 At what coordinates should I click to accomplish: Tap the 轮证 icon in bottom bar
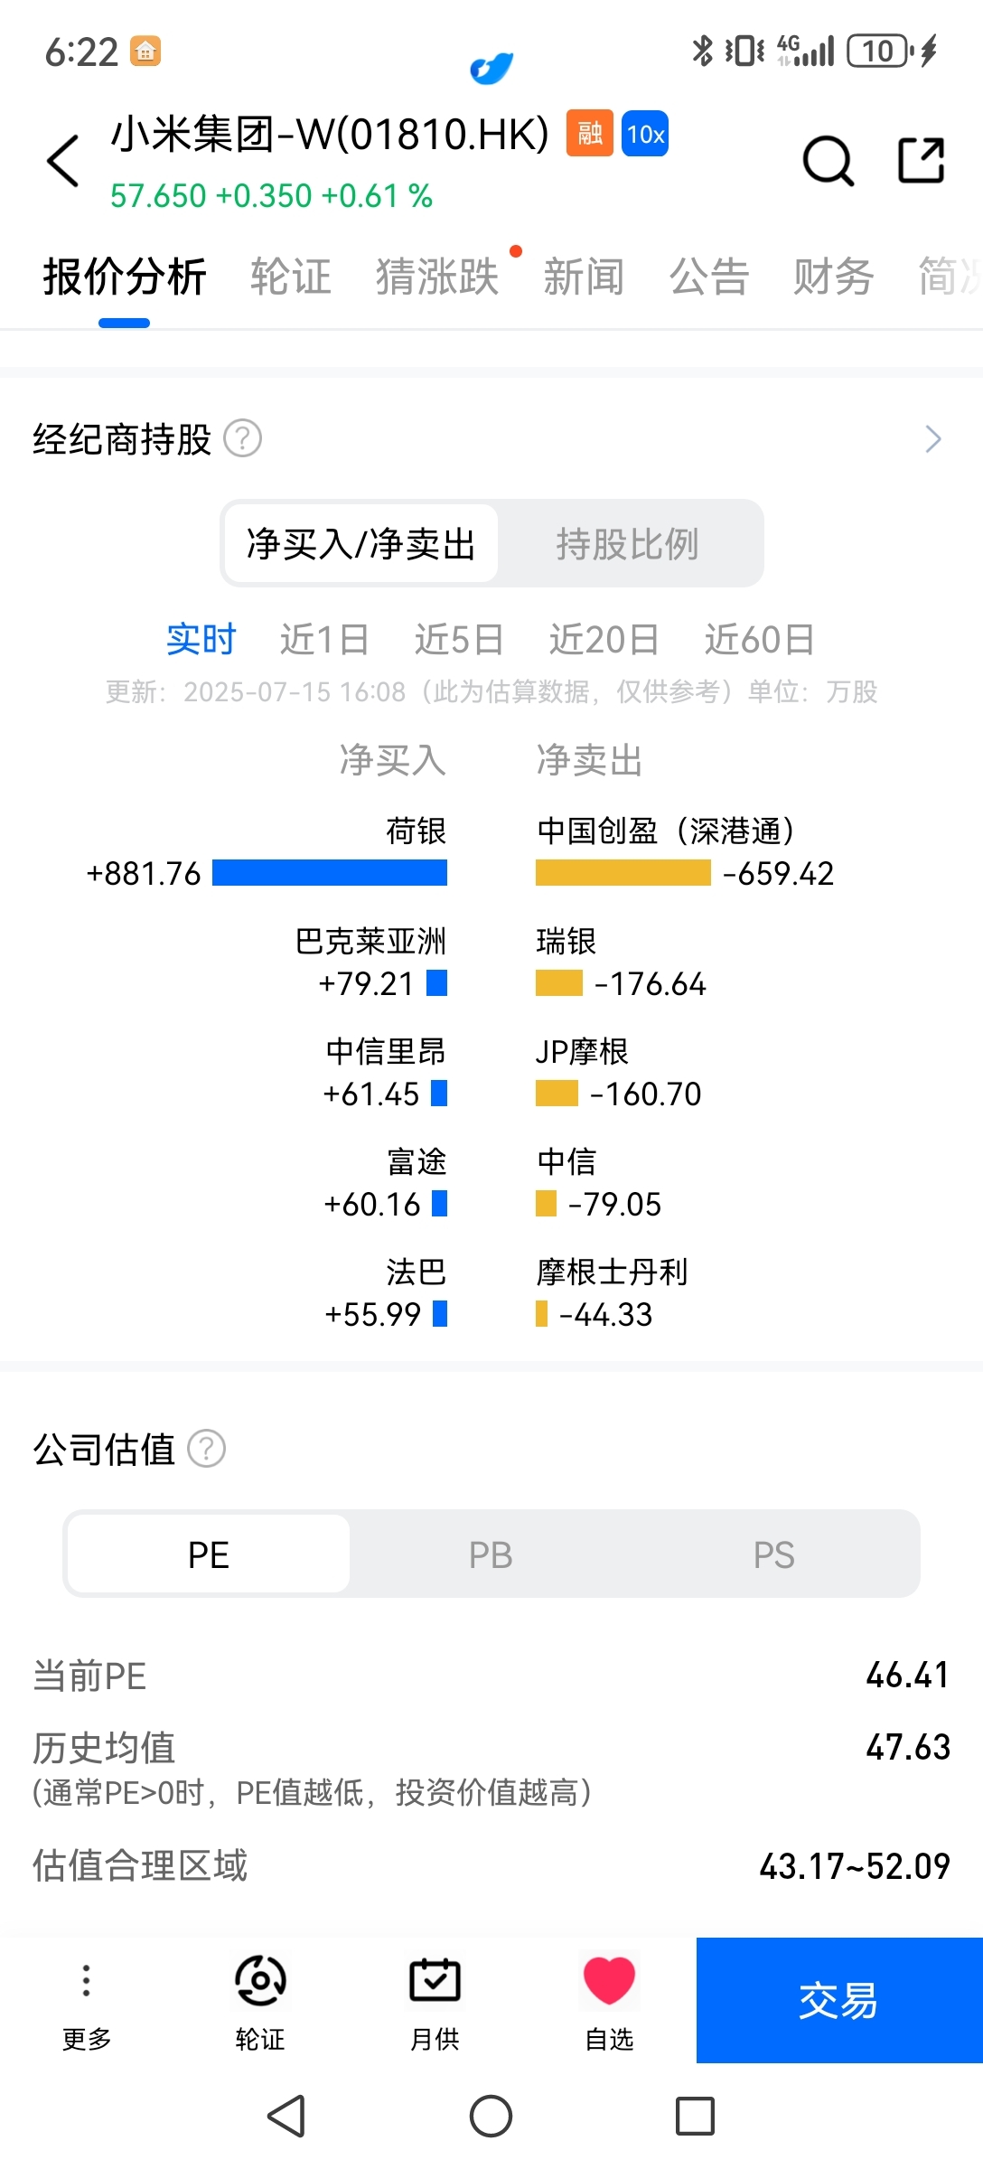tap(260, 2001)
